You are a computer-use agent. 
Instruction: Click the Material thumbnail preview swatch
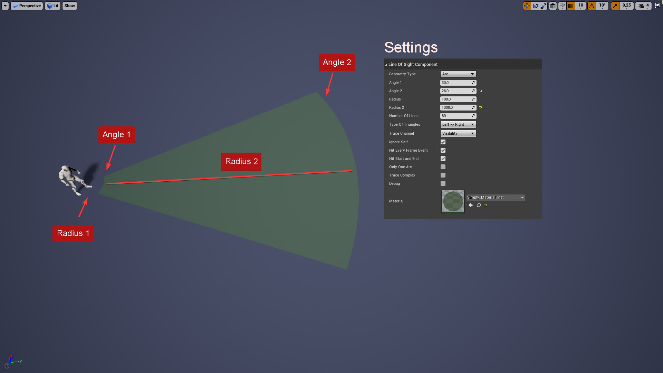[x=453, y=201]
